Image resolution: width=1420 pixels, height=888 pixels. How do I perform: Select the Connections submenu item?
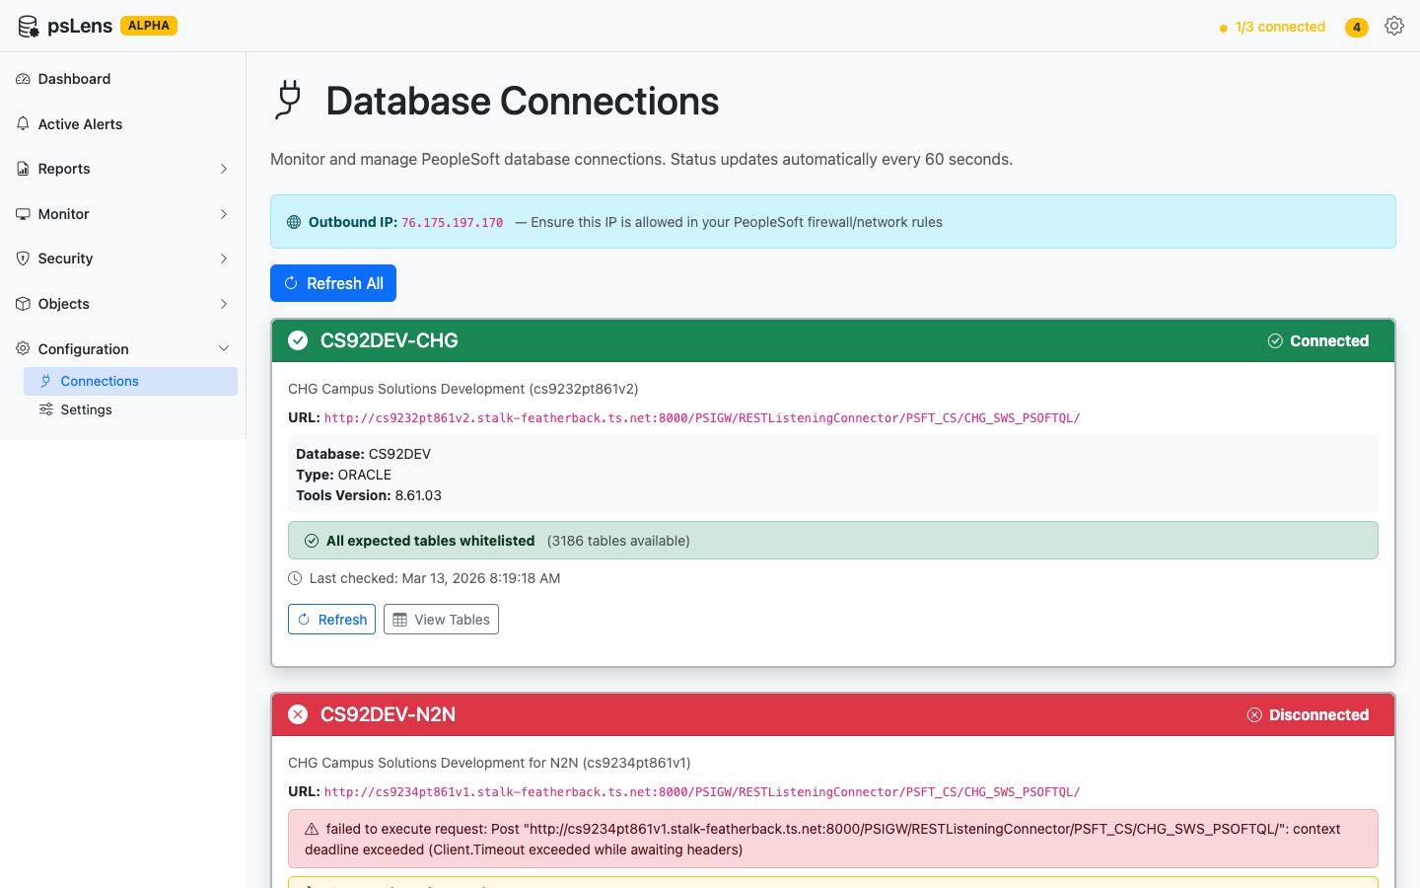(130, 381)
